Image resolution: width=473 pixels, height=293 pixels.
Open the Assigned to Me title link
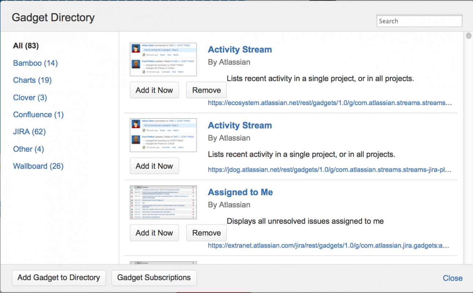(240, 192)
